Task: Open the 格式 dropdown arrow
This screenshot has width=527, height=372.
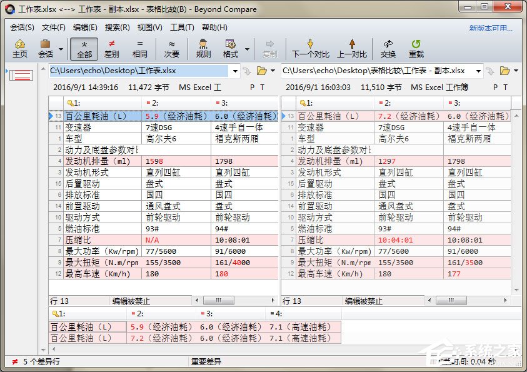Action: 246,51
